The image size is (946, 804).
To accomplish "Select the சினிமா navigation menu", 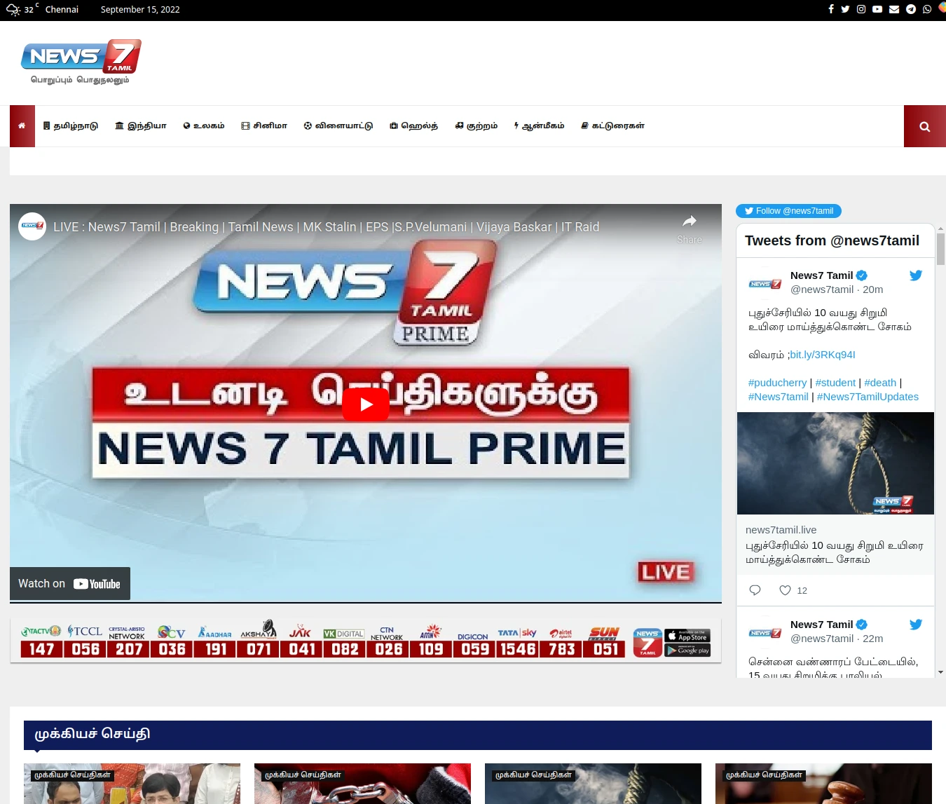I will [264, 126].
